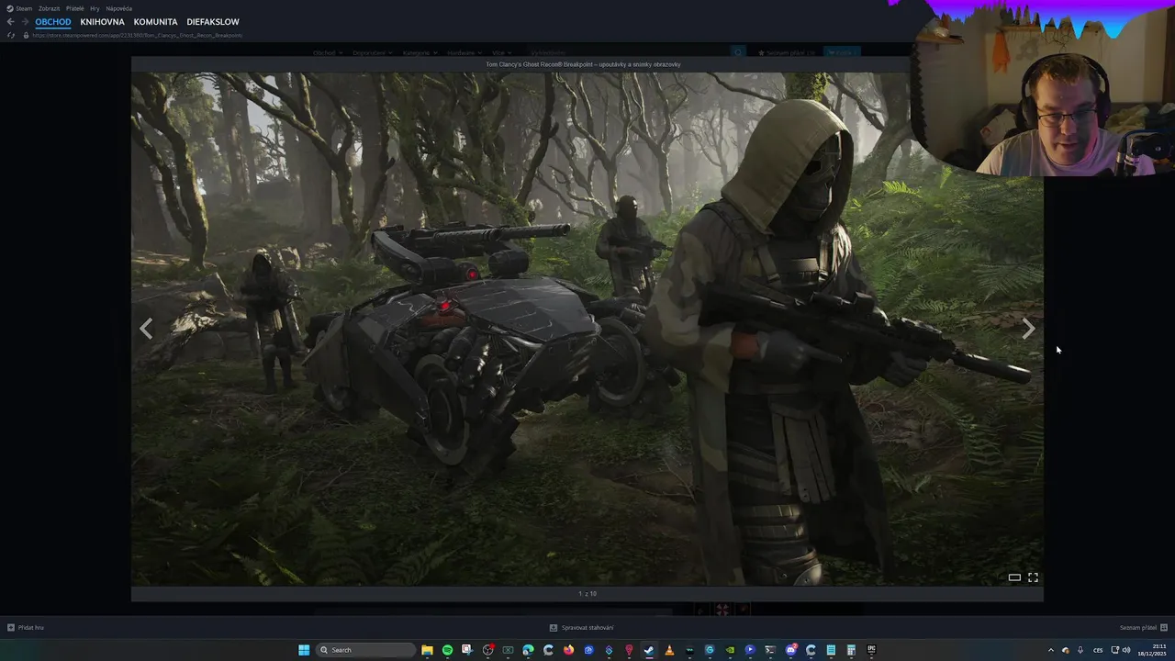Open the Steam menu
The height and width of the screenshot is (661, 1175).
19,8
